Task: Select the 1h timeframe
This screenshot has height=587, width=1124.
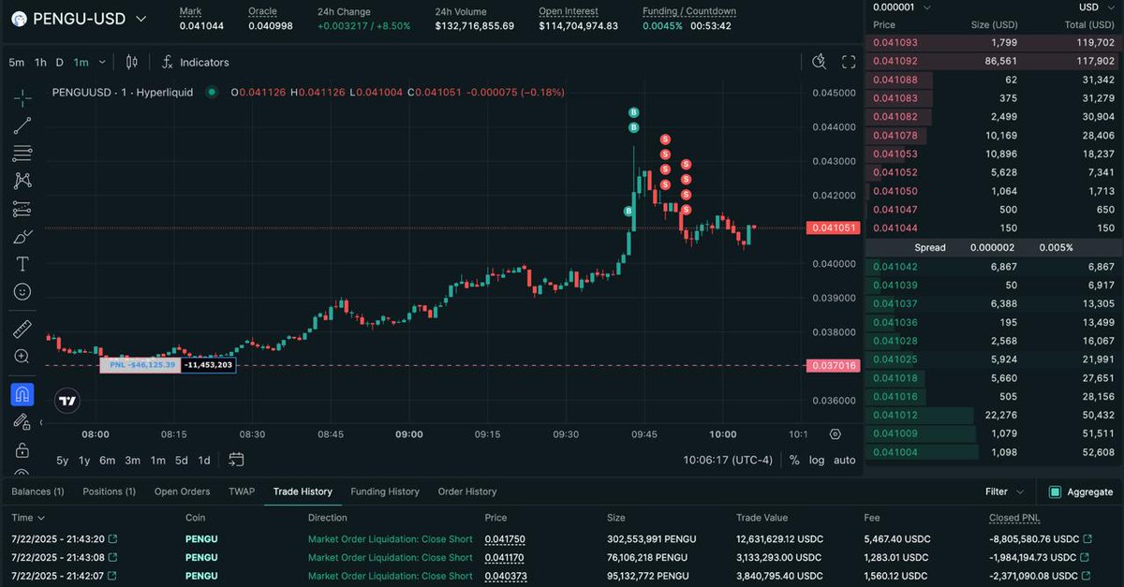Action: pyautogui.click(x=40, y=62)
